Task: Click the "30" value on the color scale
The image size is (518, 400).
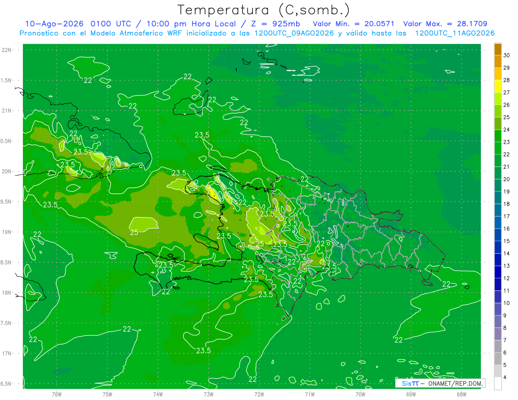Action: click(507, 55)
